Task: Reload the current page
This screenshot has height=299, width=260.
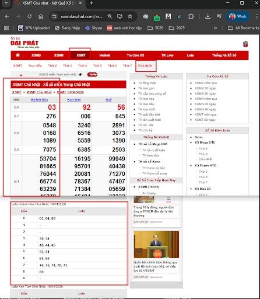Action: point(30,16)
